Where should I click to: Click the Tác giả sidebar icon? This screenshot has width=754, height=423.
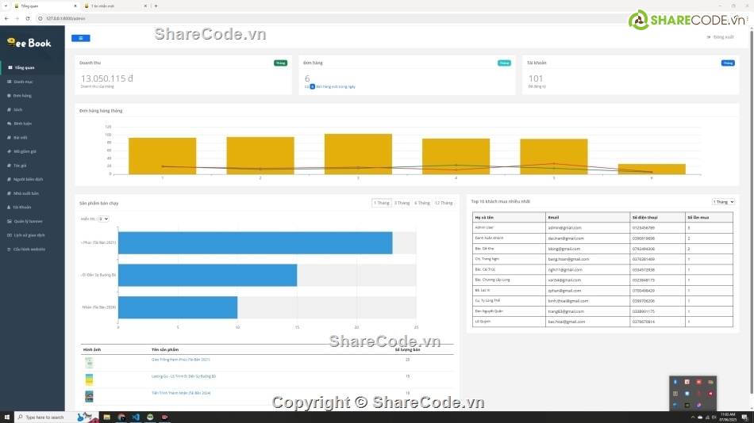tap(10, 166)
